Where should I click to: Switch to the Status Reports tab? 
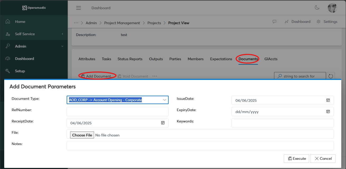(x=130, y=59)
